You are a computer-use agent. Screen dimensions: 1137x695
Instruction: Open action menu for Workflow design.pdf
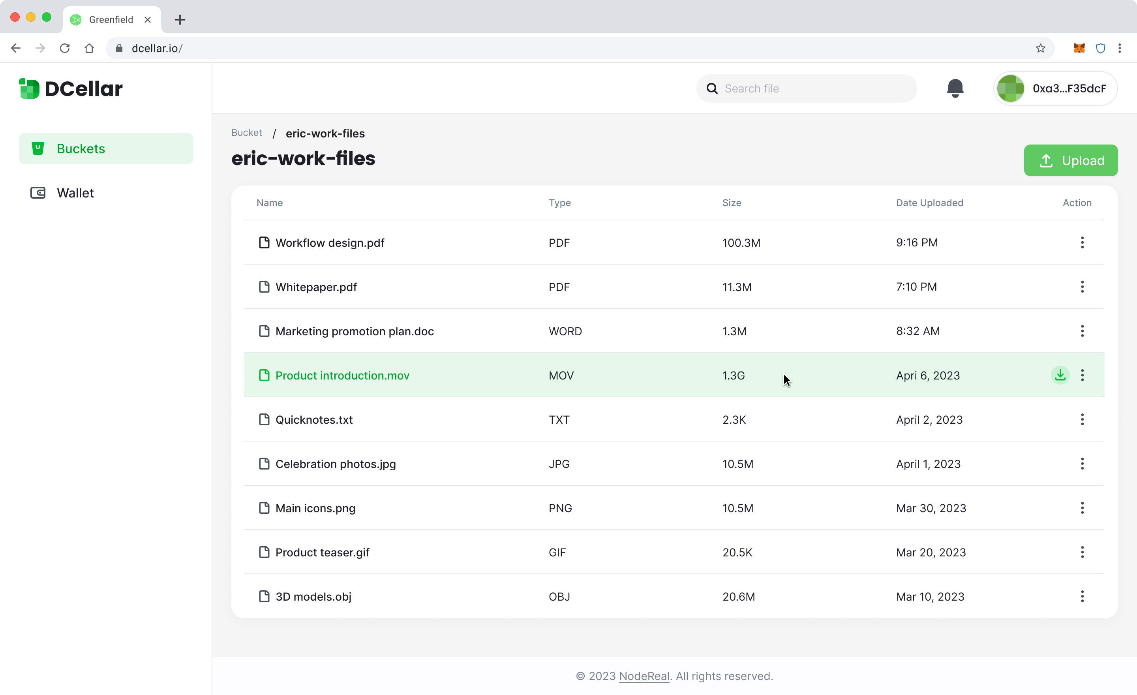point(1082,242)
